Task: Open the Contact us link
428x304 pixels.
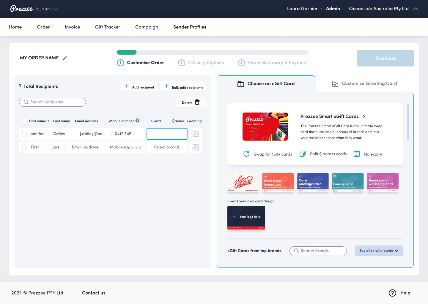Action: [x=94, y=293]
